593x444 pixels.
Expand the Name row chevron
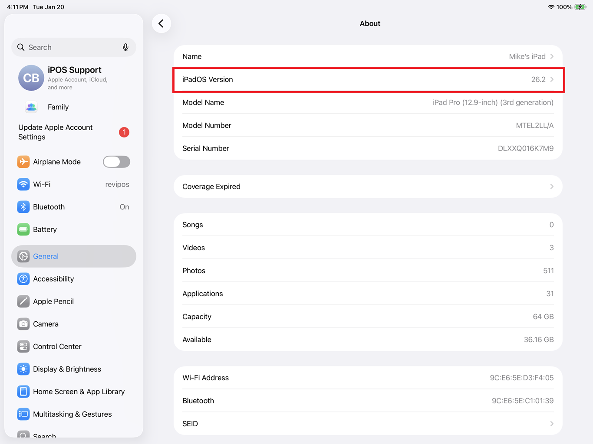click(x=552, y=56)
